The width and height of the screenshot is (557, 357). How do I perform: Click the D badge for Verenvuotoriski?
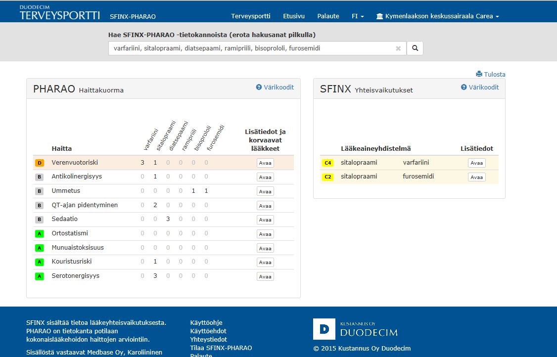click(x=40, y=163)
